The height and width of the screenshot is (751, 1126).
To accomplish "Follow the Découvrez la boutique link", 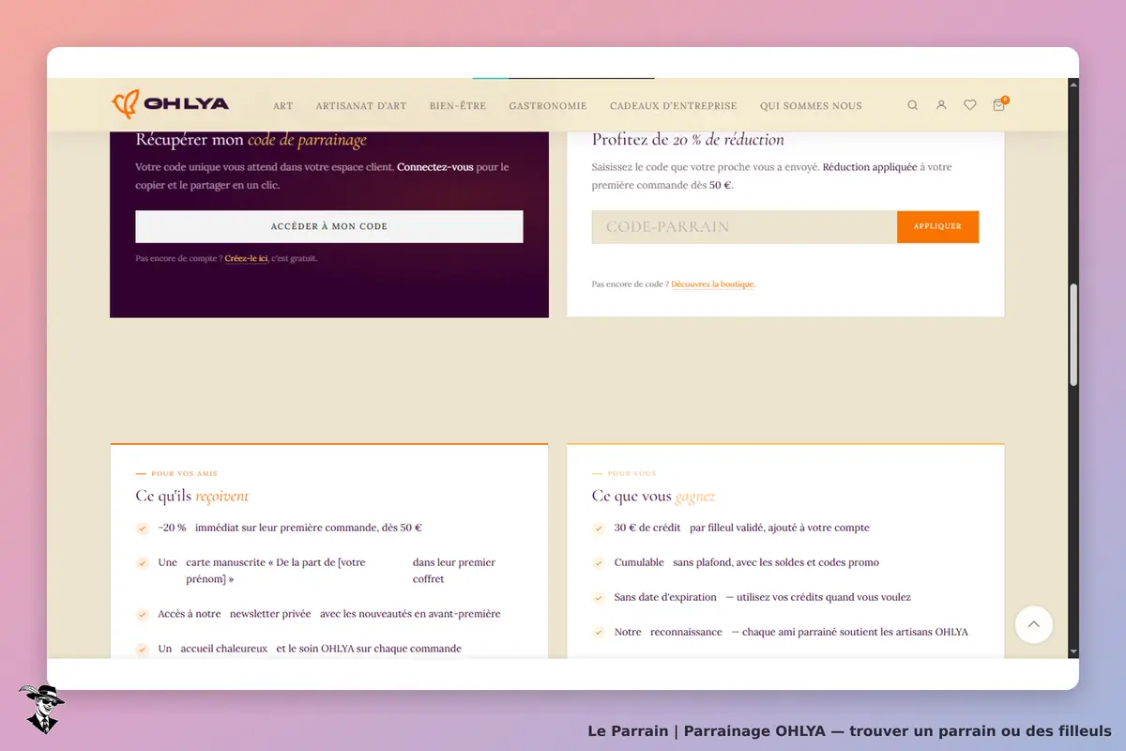I will (713, 284).
